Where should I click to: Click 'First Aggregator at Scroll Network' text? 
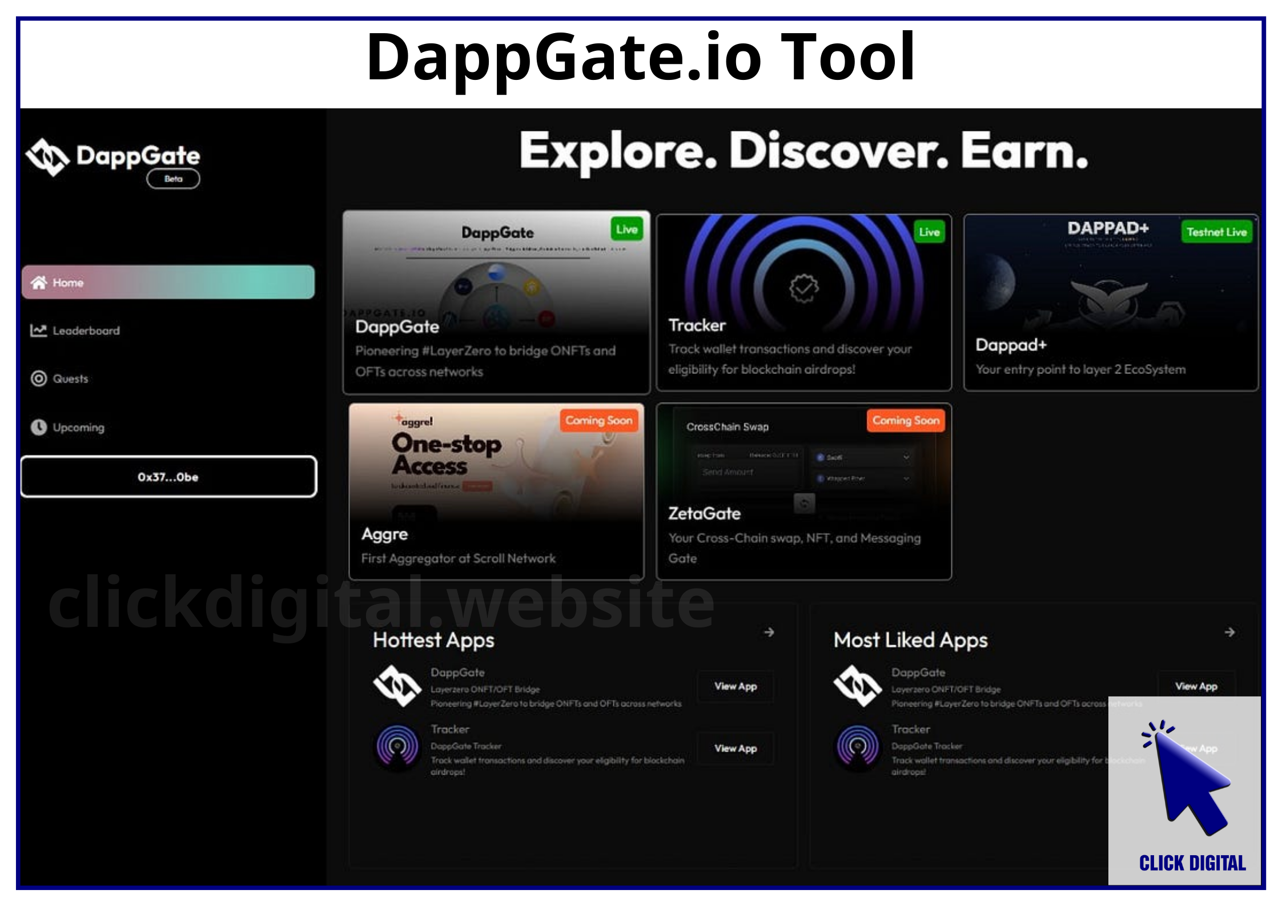click(458, 558)
